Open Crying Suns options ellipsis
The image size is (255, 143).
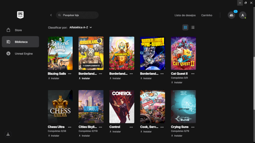(x=193, y=127)
